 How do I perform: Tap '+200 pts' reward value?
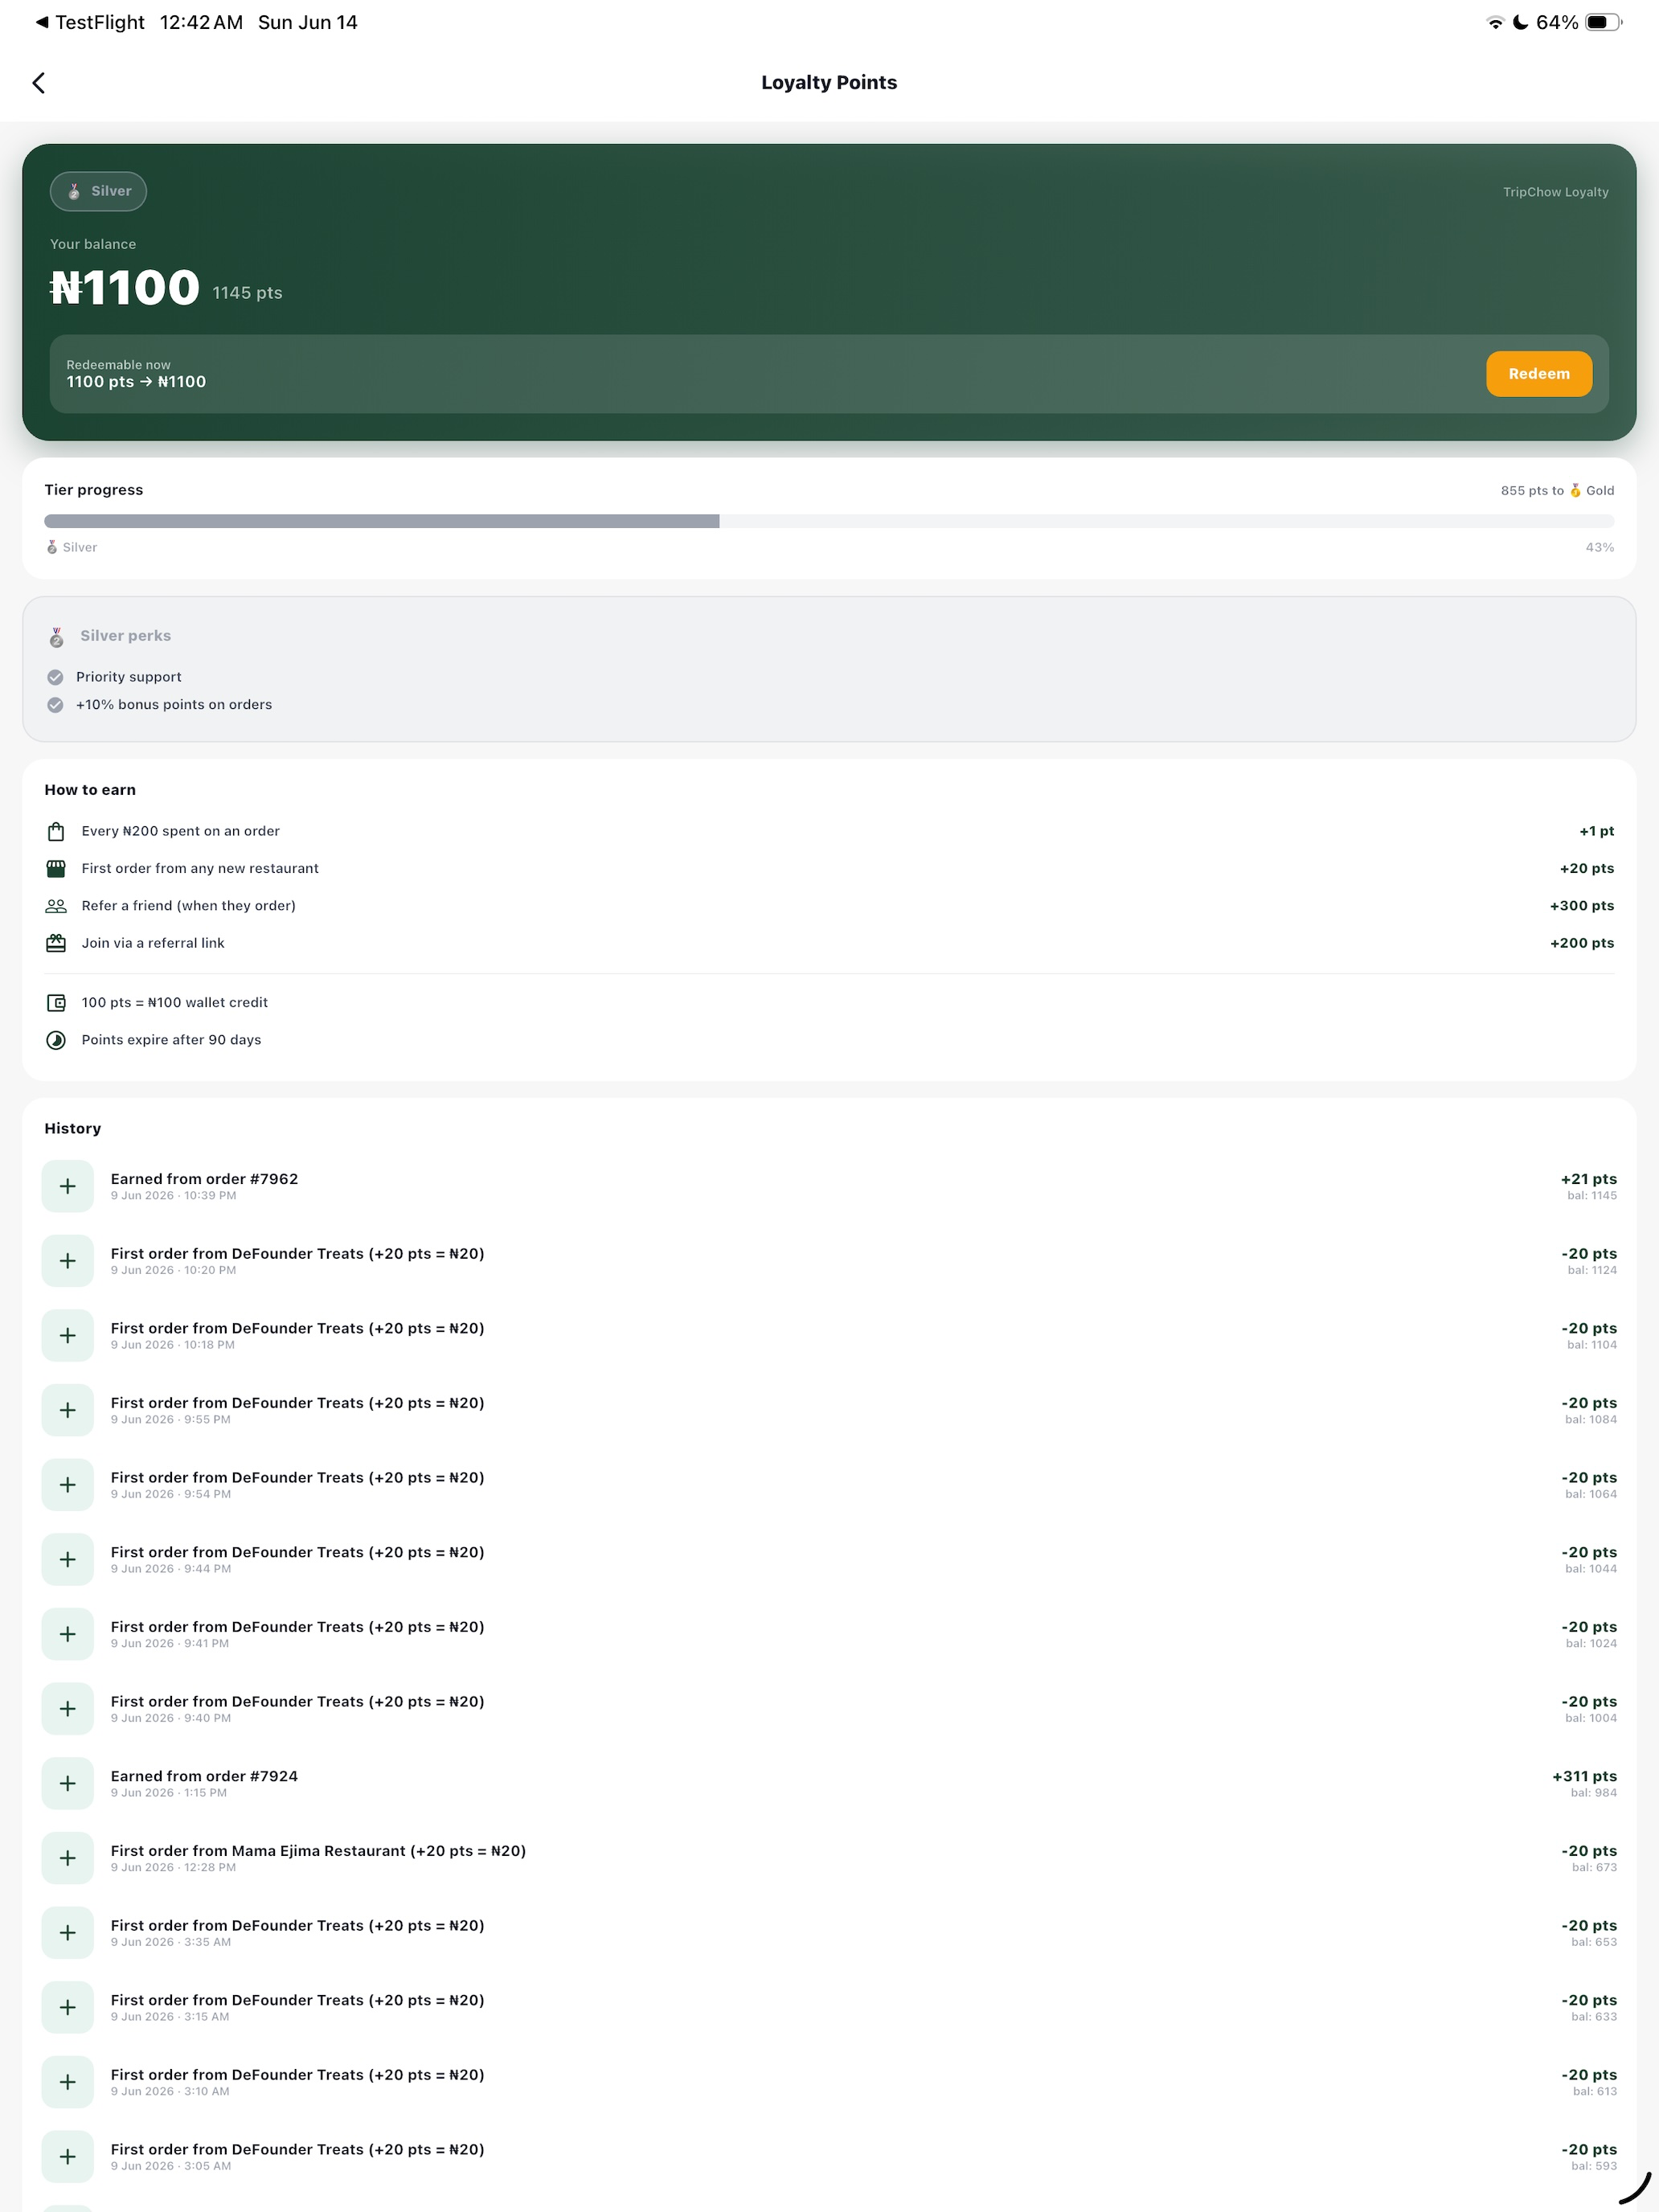pos(1582,943)
